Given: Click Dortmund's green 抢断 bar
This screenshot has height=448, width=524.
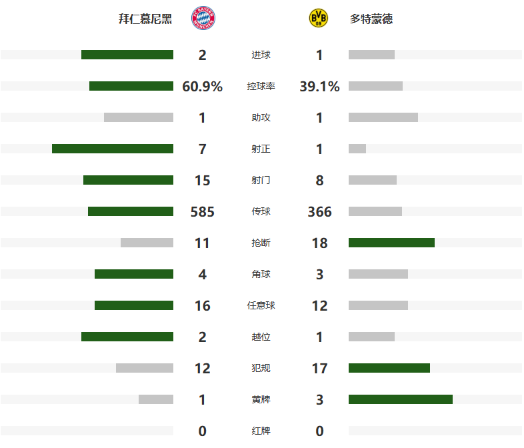Looking at the screenshot, I should click(x=391, y=243).
